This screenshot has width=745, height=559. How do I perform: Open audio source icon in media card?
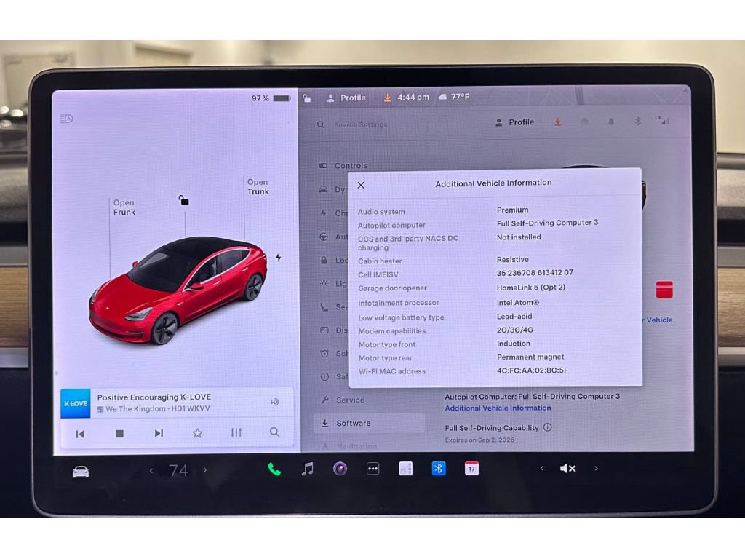point(274,402)
